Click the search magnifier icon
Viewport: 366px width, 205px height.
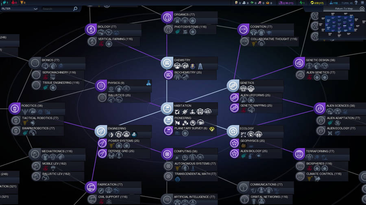(75, 9)
